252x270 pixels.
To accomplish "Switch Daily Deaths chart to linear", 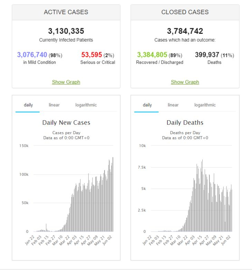I will (x=173, y=105).
